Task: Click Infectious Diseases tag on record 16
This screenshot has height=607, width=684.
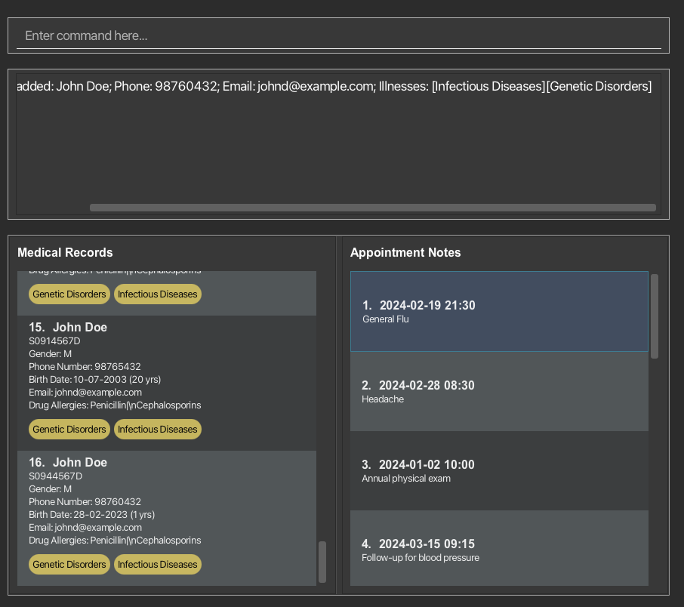Action: [x=158, y=565]
